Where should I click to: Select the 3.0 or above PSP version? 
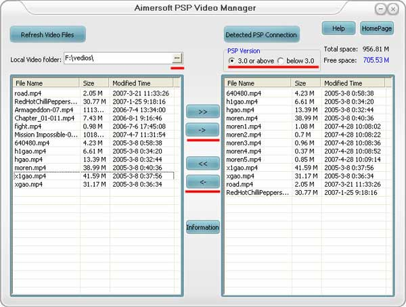click(251, 61)
